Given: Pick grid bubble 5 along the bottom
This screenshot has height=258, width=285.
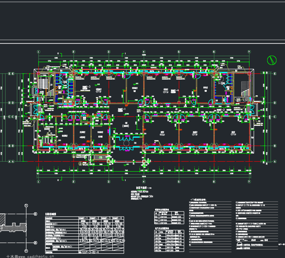Looking at the screenshot, I should point(179,182).
